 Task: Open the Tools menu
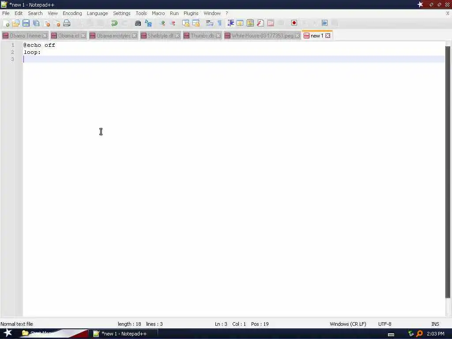click(x=141, y=13)
